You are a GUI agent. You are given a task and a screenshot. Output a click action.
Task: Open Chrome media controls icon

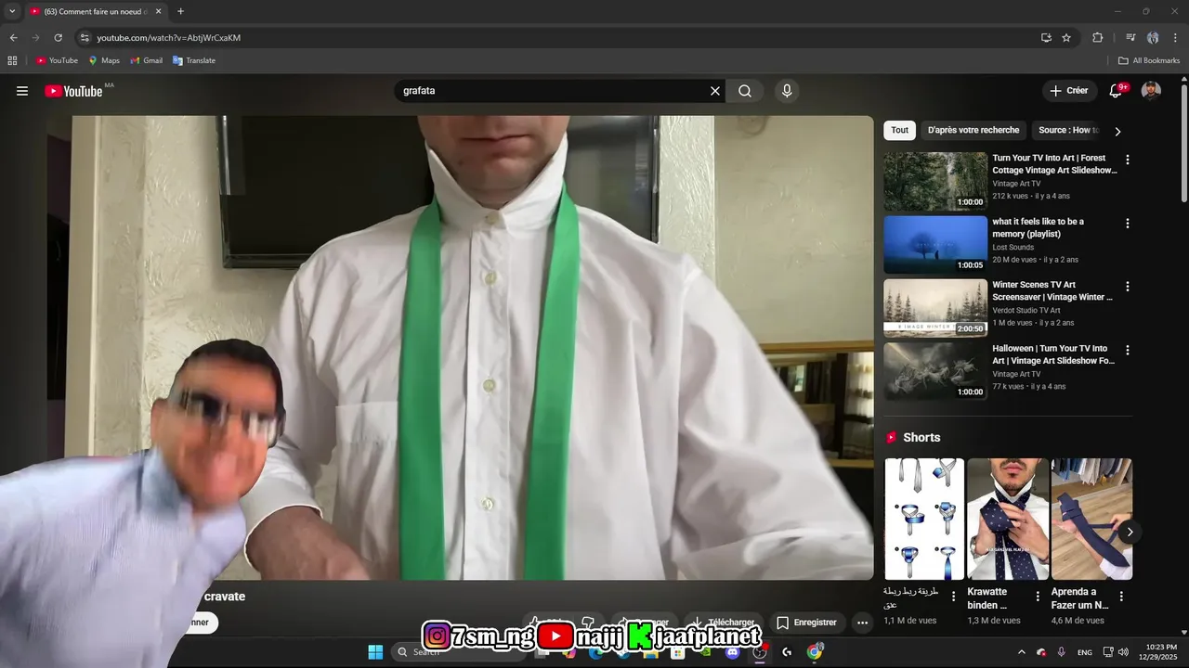1130,38
